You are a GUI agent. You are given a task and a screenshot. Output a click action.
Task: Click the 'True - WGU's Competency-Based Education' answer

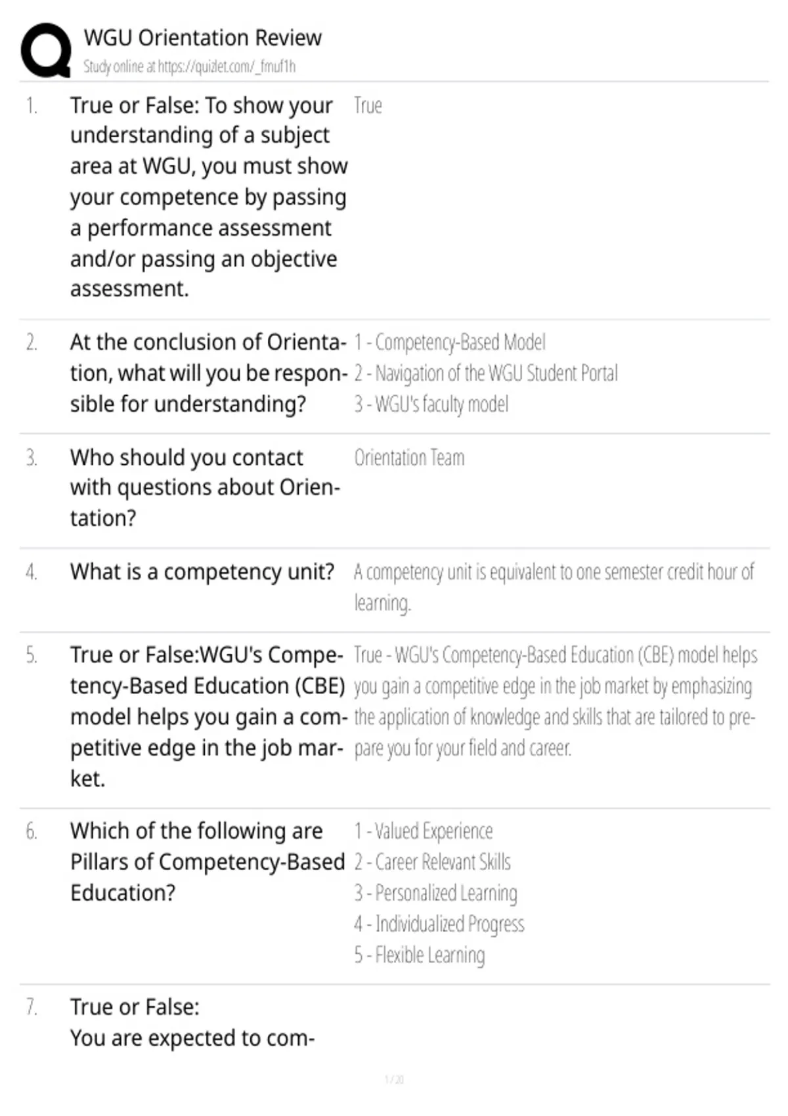tap(556, 701)
